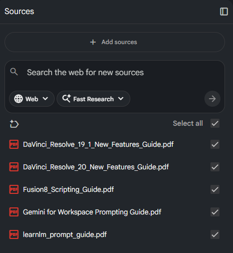This screenshot has width=233, height=253.
Task: Focus the Search the web for new sources field
Action: click(85, 72)
